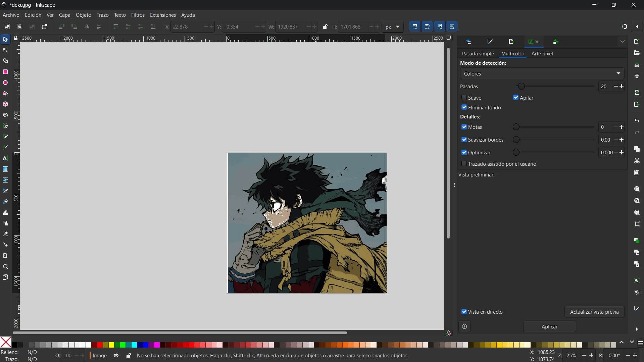Click the width-height lock ratio icon
This screenshot has width=644, height=362.
point(325,27)
